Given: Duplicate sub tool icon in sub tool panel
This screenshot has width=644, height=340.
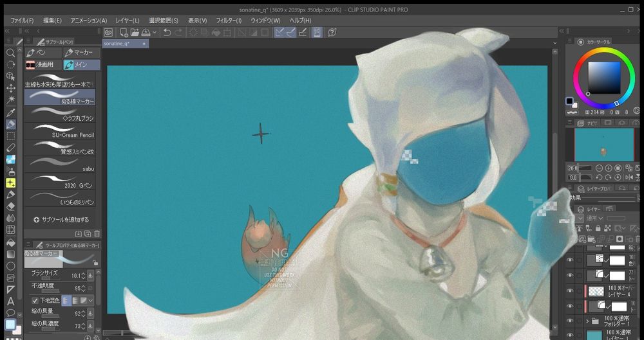Looking at the screenshot, I should coord(88,234).
